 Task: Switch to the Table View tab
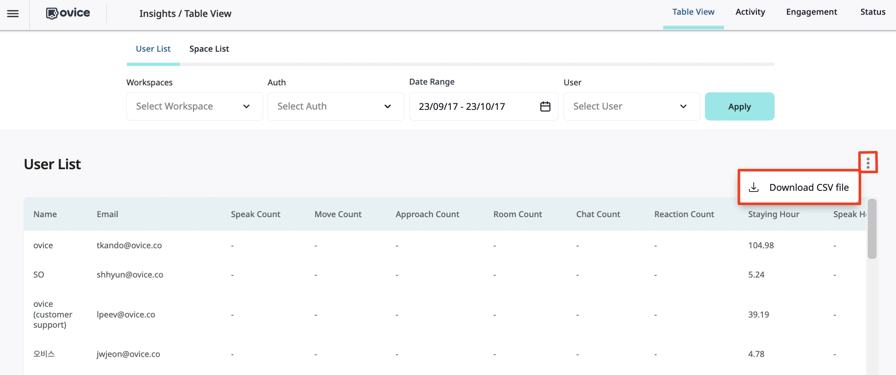click(693, 12)
